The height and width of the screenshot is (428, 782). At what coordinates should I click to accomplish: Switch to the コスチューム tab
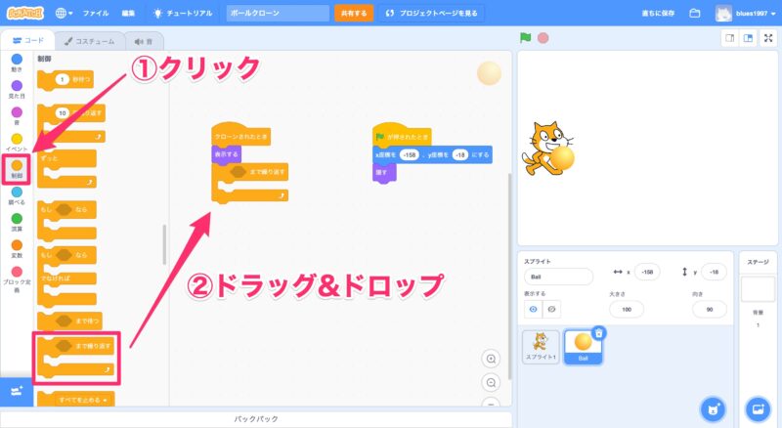(x=88, y=40)
